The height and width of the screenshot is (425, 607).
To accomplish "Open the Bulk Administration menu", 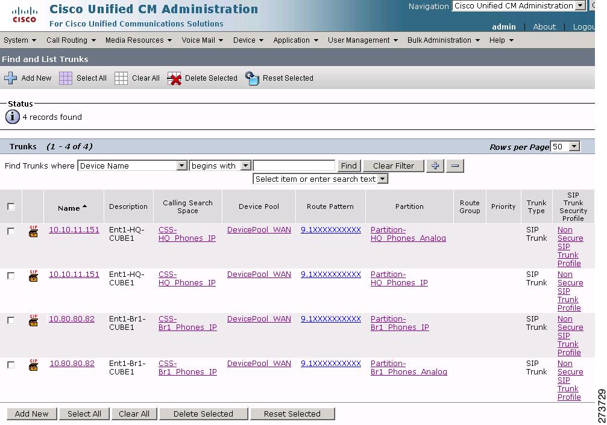I will pyautogui.click(x=444, y=40).
